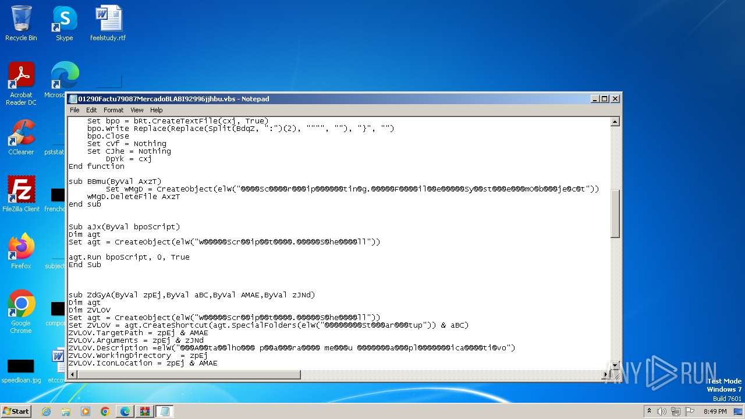Click the 'Dim ZVLOV' line
The height and width of the screenshot is (419, 745).
90,310
